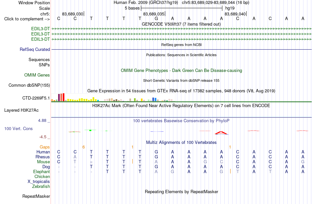Screen dimensions: 312x204
Task: Open 'OMIM Gene Phenotypes' green track title
Action: pos(181,70)
